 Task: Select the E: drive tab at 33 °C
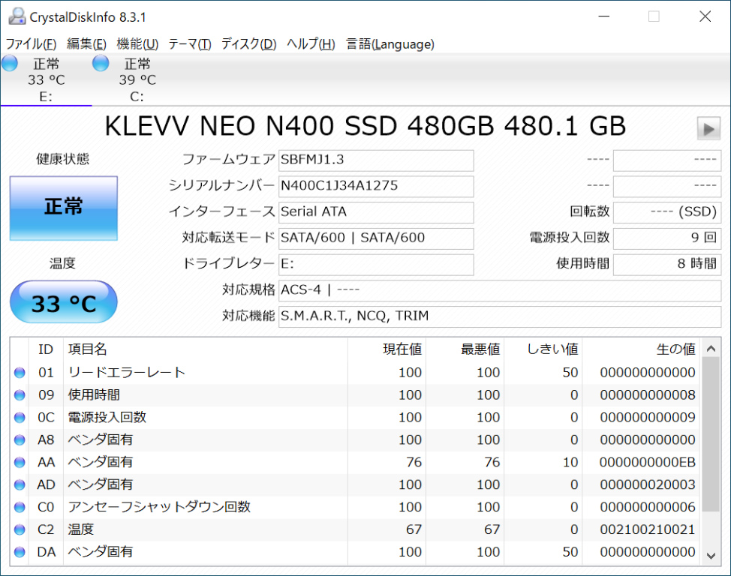[x=46, y=79]
